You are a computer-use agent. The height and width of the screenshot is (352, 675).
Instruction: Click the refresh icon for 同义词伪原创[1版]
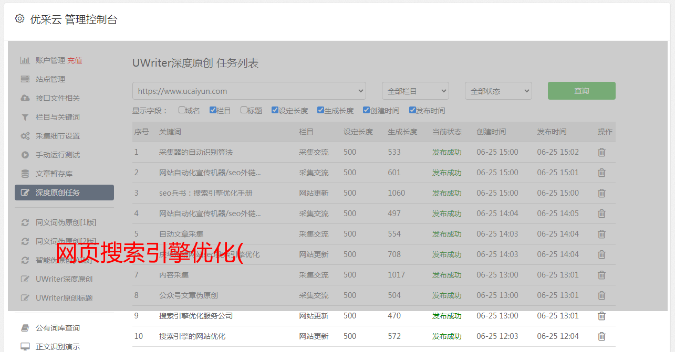click(25, 222)
